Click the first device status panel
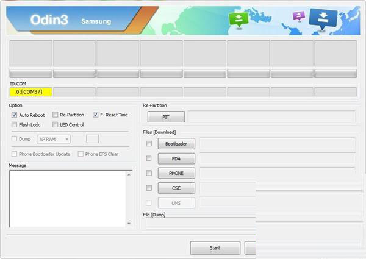 tap(30, 54)
